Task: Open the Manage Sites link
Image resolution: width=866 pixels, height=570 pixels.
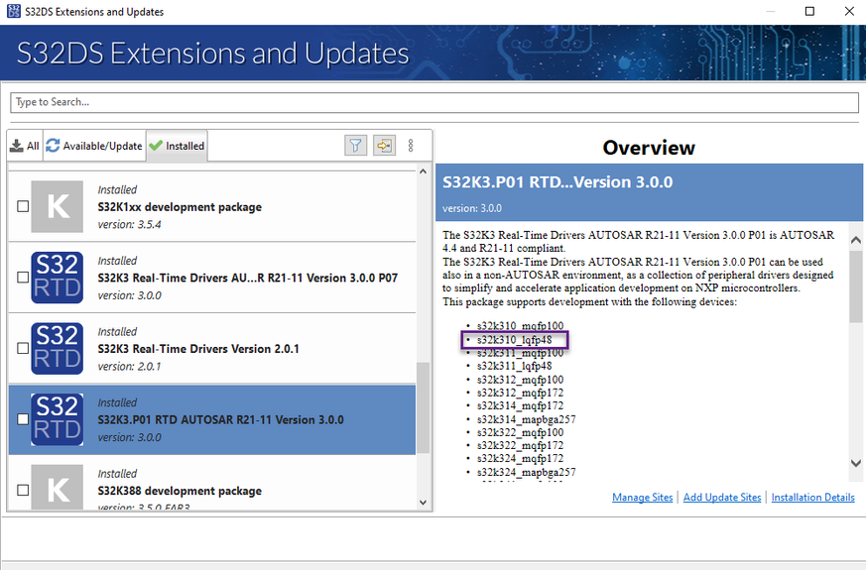Action: (x=642, y=498)
